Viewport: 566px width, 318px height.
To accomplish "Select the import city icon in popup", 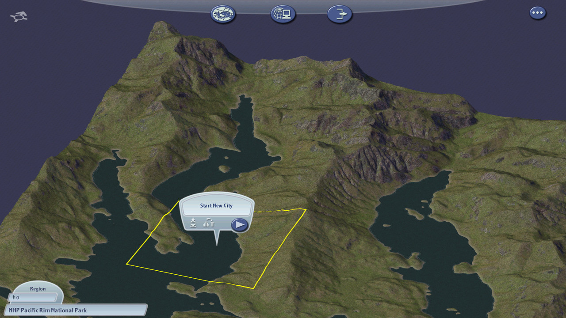I will (x=193, y=222).
